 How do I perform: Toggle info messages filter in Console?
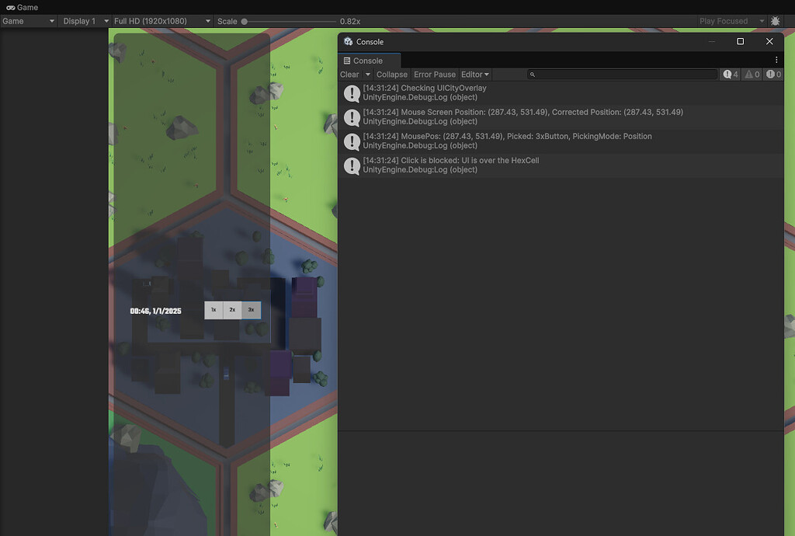[728, 74]
